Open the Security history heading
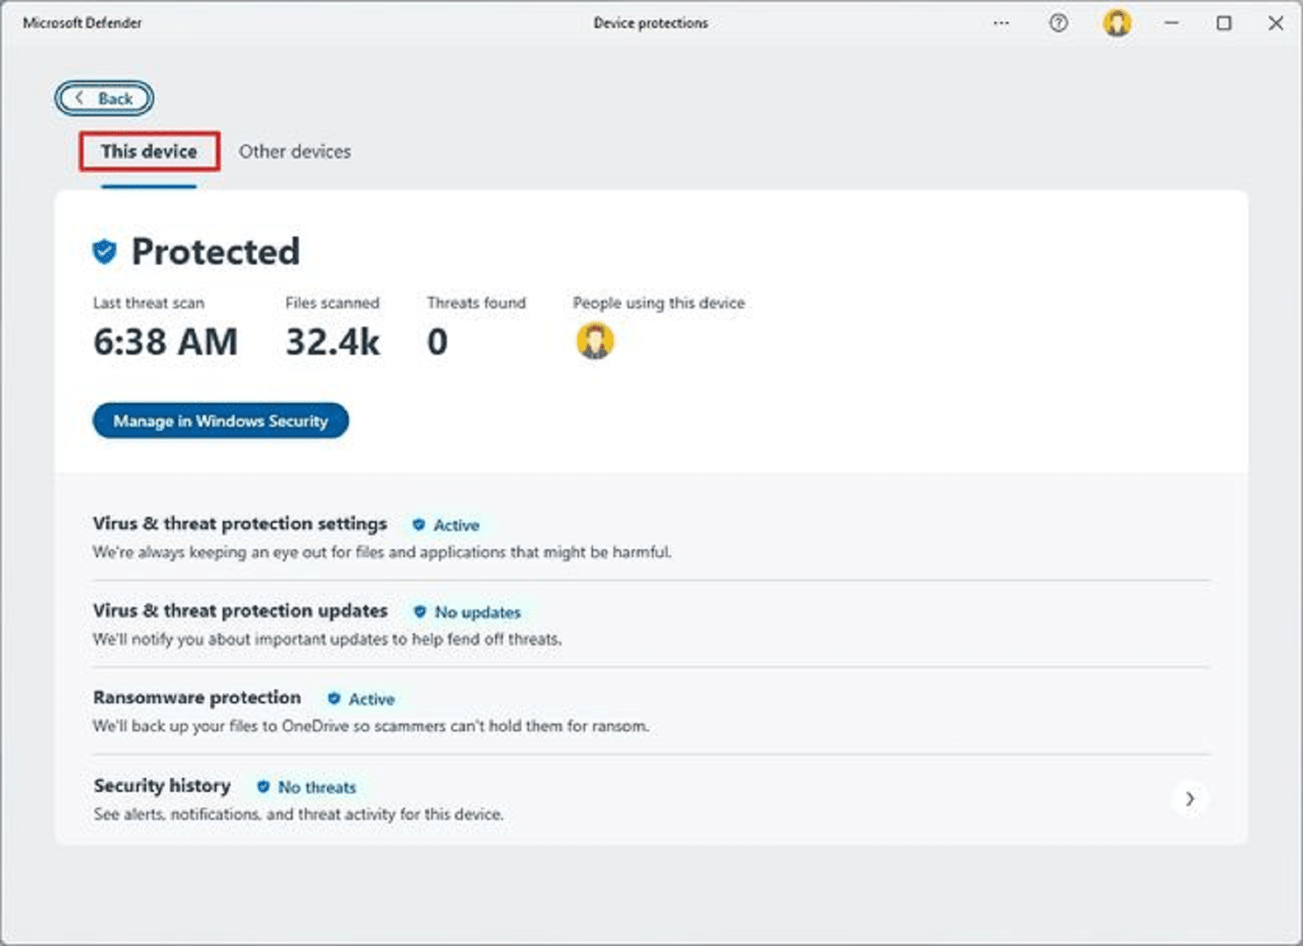 (162, 786)
